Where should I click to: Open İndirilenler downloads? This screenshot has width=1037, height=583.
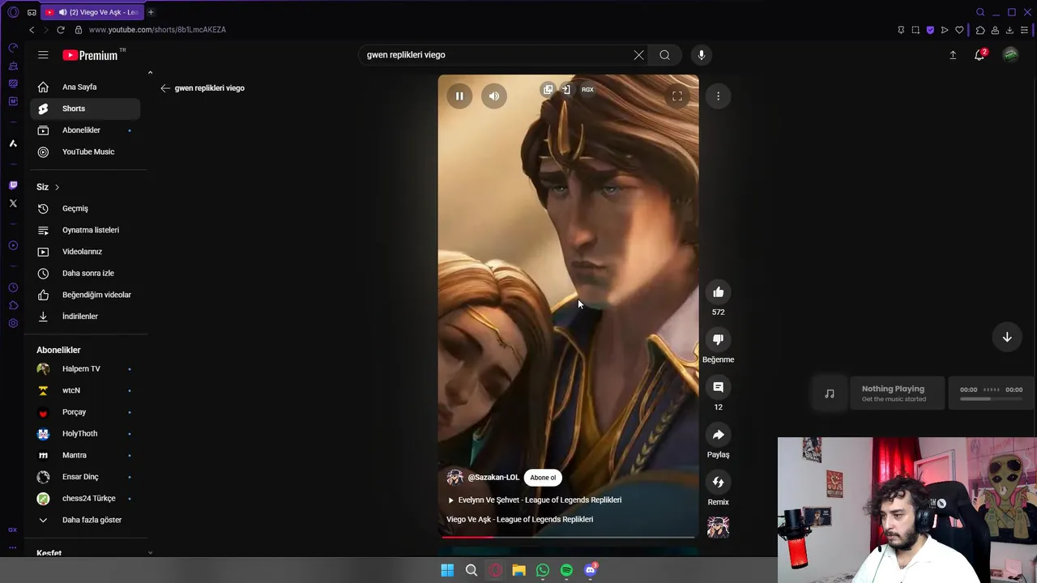tap(85, 317)
